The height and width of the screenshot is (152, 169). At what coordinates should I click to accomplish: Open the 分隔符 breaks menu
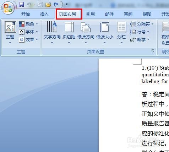[x=142, y=24]
